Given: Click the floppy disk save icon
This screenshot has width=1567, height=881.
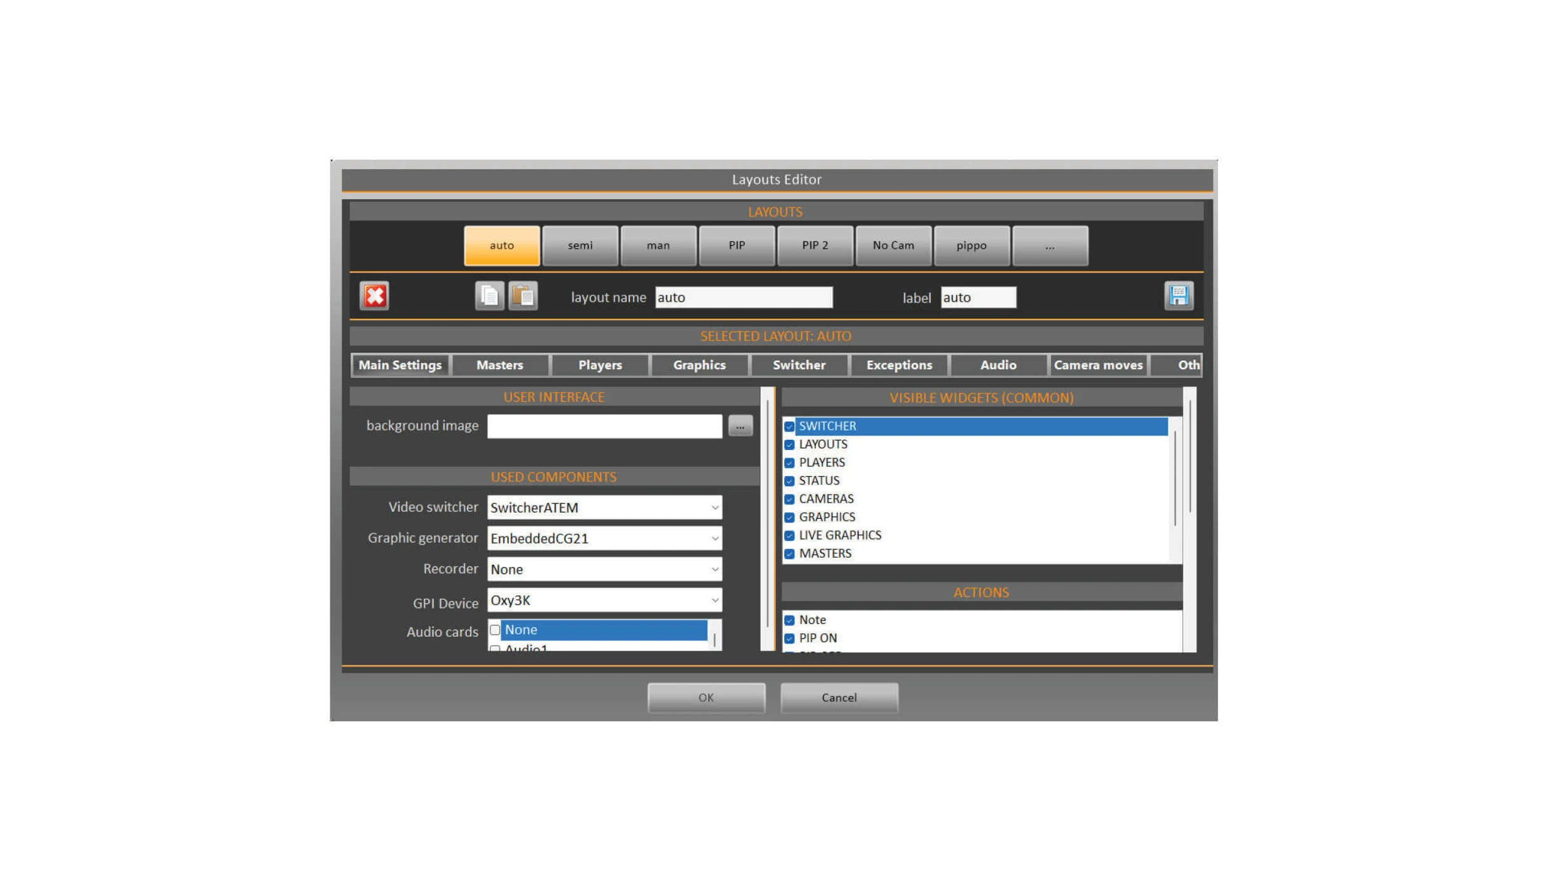Looking at the screenshot, I should [1178, 296].
